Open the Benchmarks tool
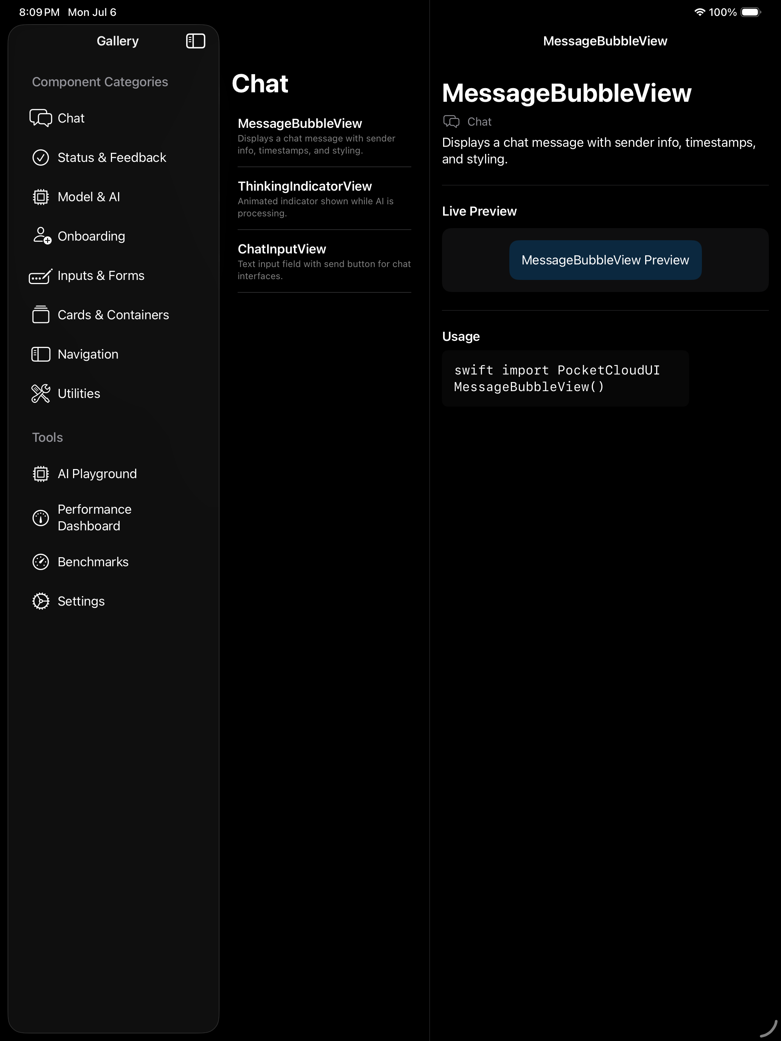781x1041 pixels. point(114,561)
